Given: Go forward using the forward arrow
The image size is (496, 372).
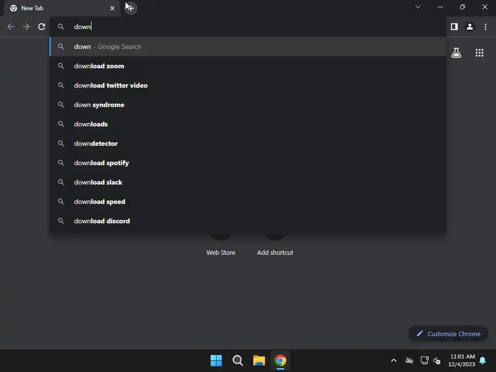Looking at the screenshot, I should [x=26, y=27].
